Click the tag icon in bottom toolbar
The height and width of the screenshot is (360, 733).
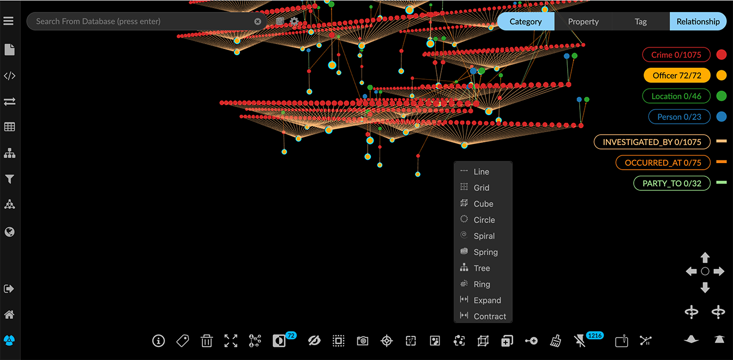(x=183, y=341)
